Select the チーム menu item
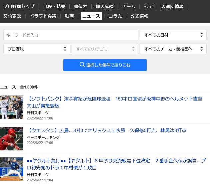This screenshot has width=210, height=185. (129, 6)
